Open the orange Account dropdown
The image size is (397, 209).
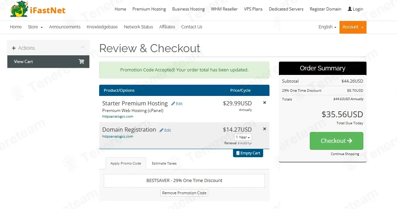click(353, 27)
